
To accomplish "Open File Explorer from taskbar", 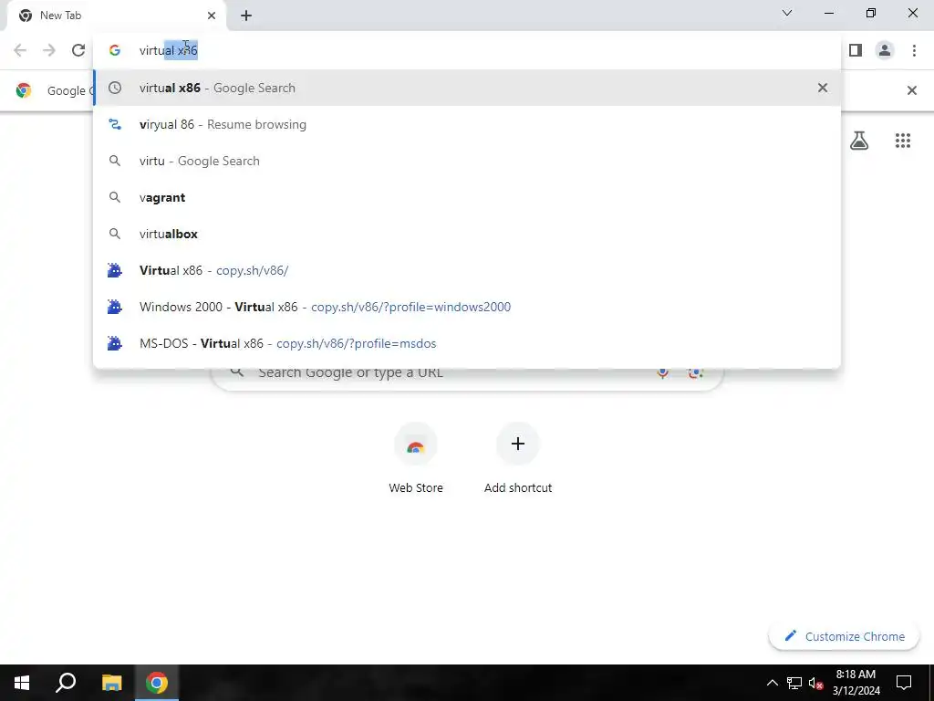I will [x=111, y=683].
